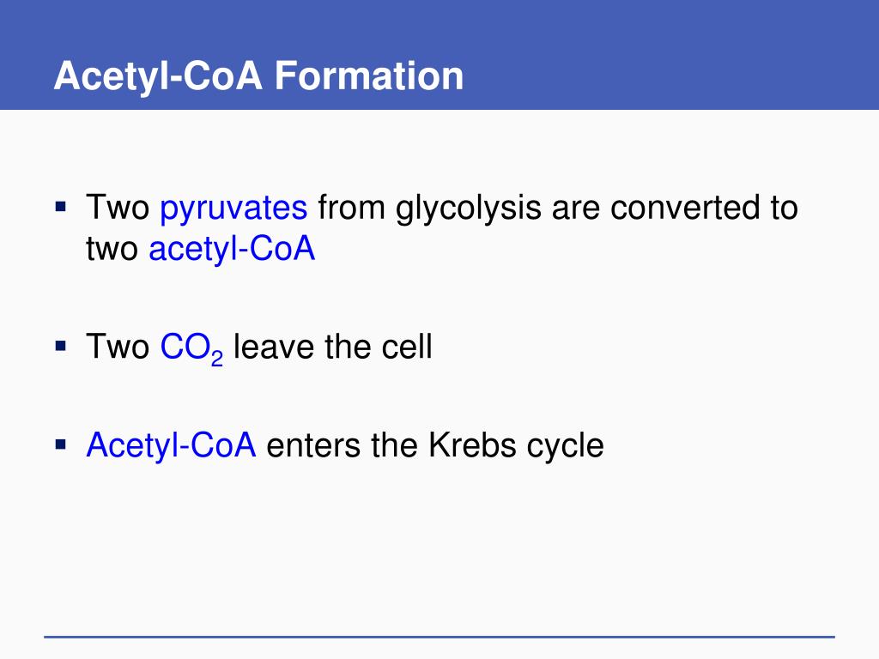The image size is (879, 659).
Task: Click the word Formation in the title
Action: (369, 76)
